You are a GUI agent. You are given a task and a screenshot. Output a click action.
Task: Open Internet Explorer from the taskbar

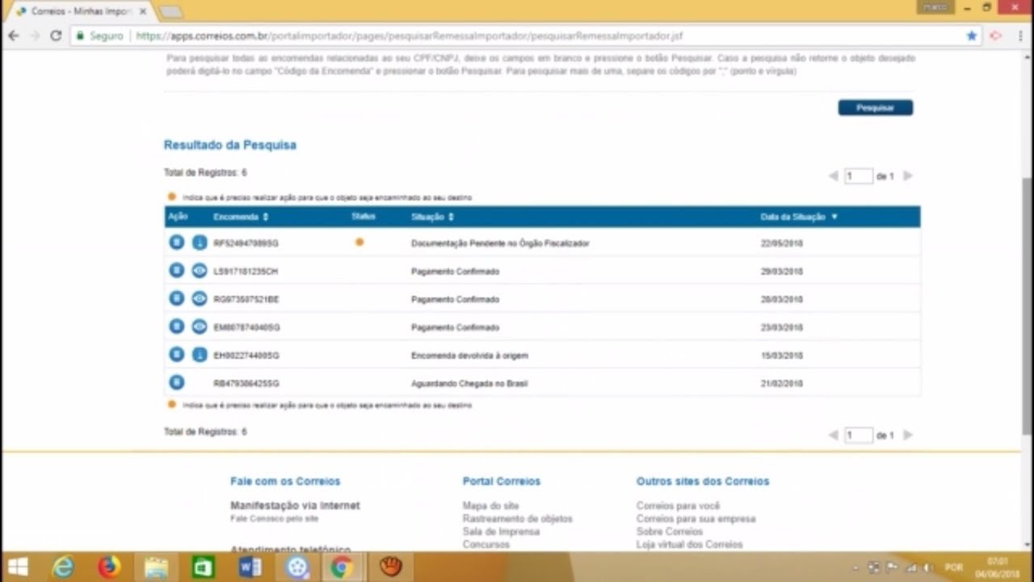62,567
